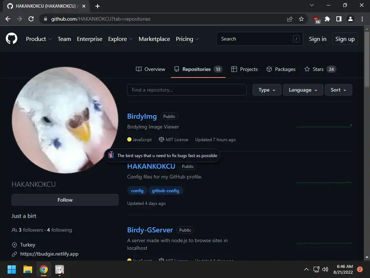This screenshot has height=278, width=370.
Task: Click the tab search chevron in title bar
Action: (x=312, y=5)
